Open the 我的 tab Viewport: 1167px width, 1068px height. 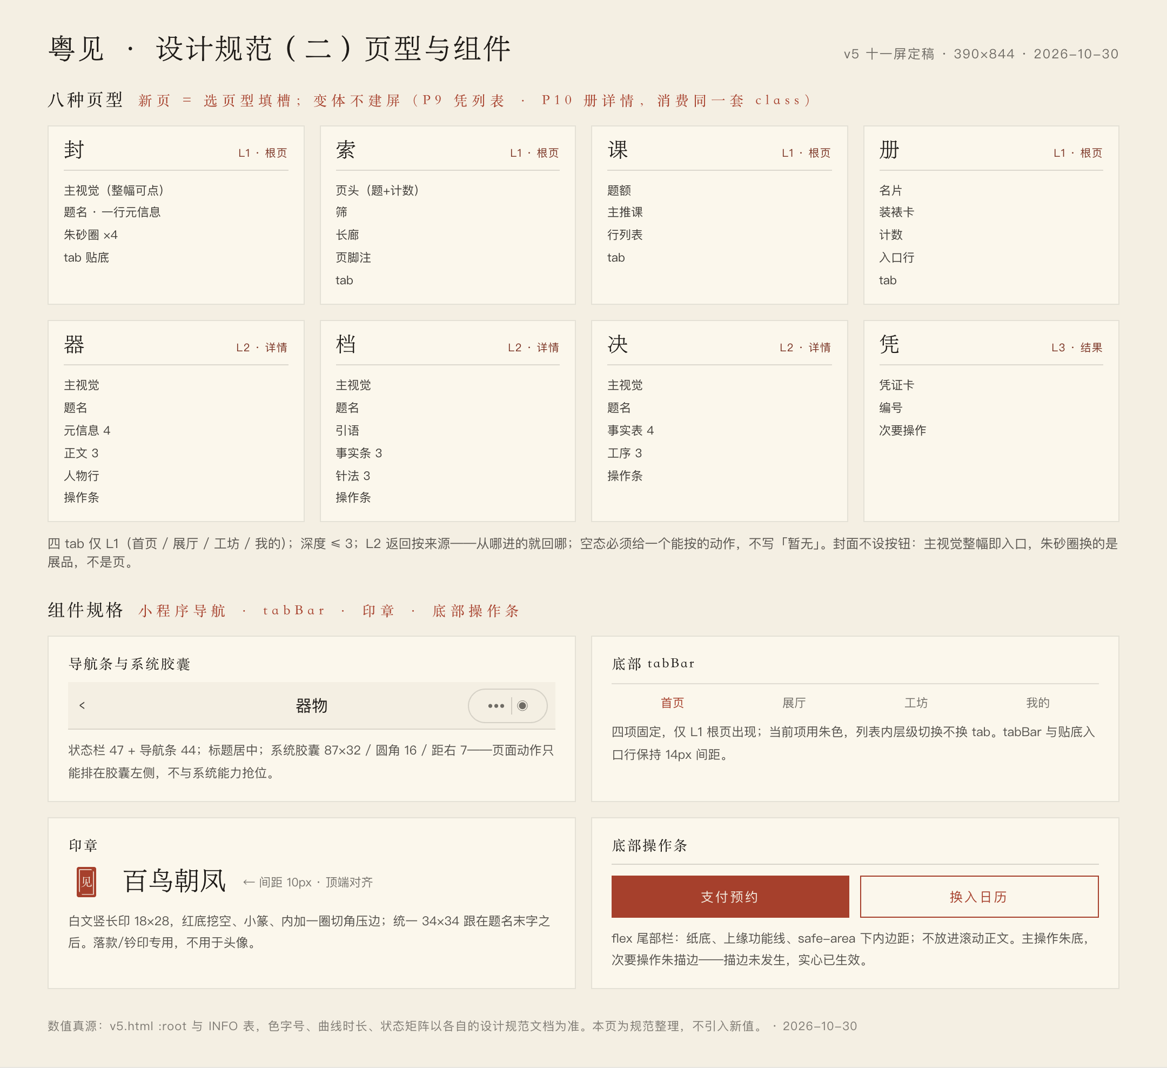pos(1037,703)
